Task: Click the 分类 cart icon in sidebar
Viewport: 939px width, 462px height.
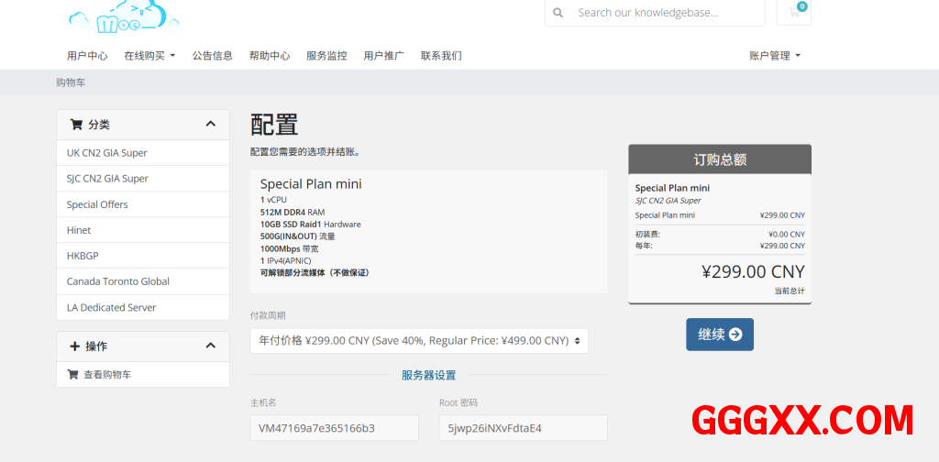Action: [x=76, y=125]
